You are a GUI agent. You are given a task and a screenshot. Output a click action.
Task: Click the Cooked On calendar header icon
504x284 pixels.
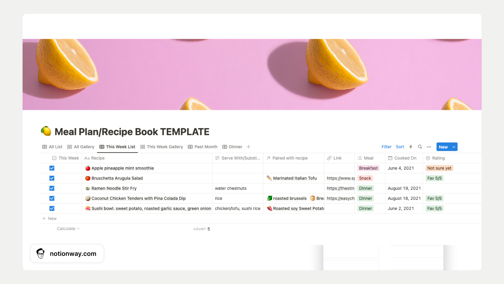tap(390, 158)
